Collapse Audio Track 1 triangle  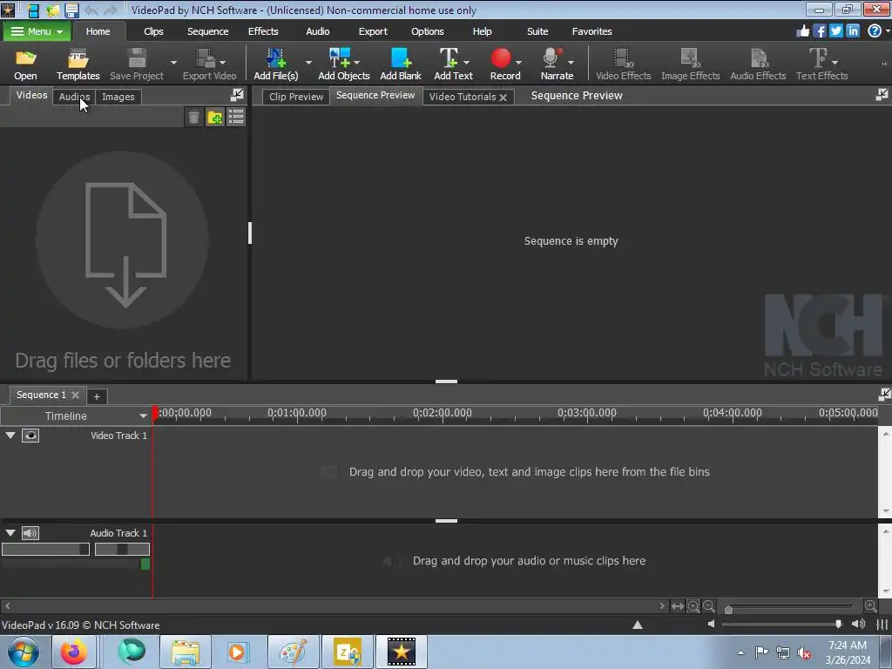pos(10,533)
